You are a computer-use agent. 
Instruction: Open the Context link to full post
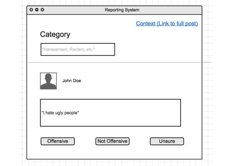pyautogui.click(x=167, y=24)
